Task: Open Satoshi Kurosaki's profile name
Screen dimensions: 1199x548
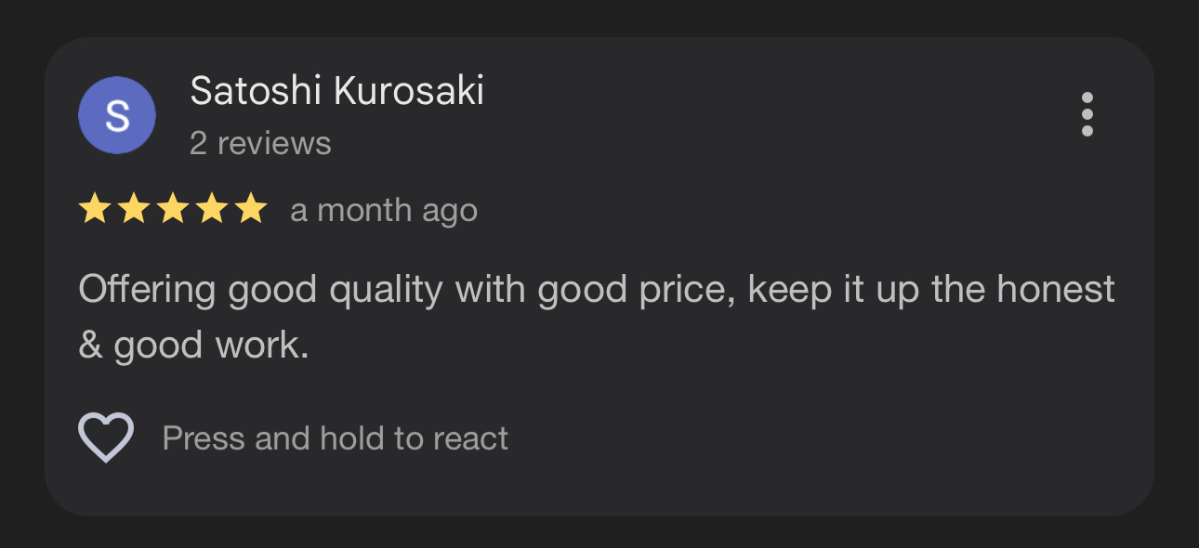Action: click(x=336, y=91)
